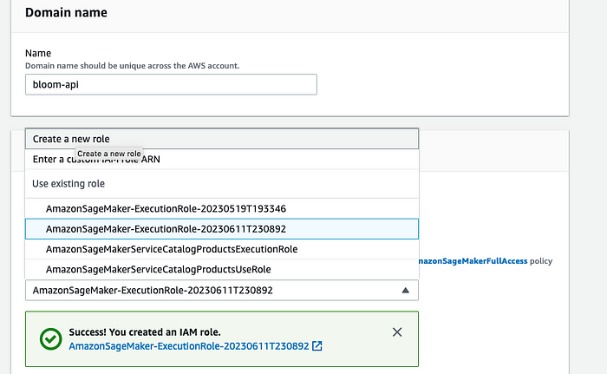Click the dropdown arrow on the role selector
The height and width of the screenshot is (374, 607).
405,291
